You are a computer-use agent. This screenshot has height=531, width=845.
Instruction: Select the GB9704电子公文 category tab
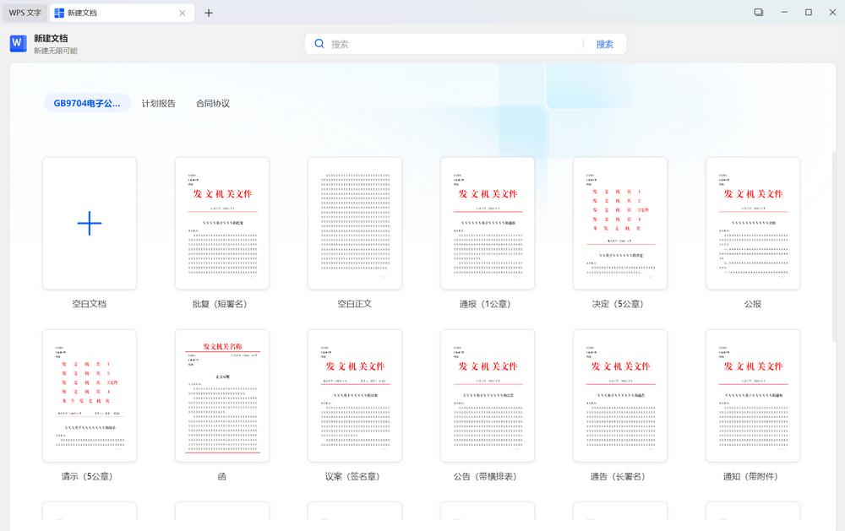87,103
